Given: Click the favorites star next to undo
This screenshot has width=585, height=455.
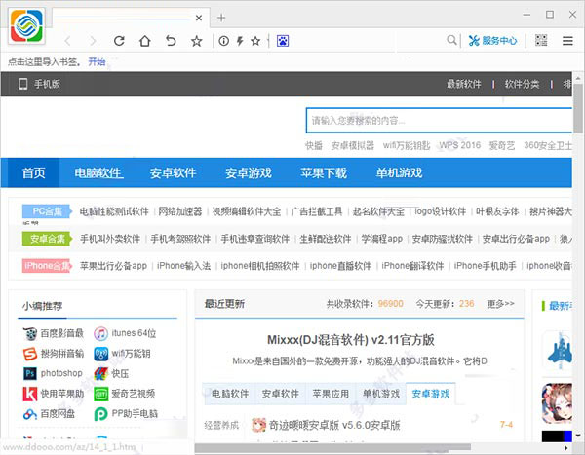Looking at the screenshot, I should tap(196, 41).
